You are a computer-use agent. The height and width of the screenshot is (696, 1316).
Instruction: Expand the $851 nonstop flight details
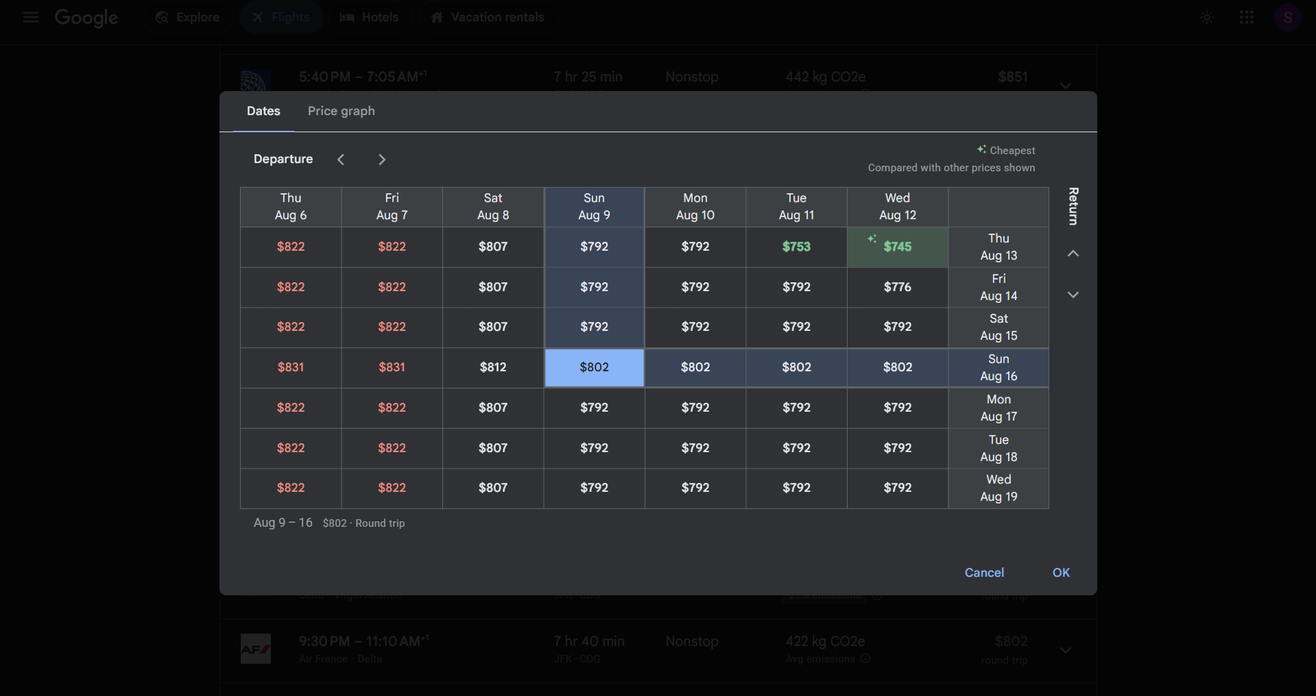(1066, 86)
